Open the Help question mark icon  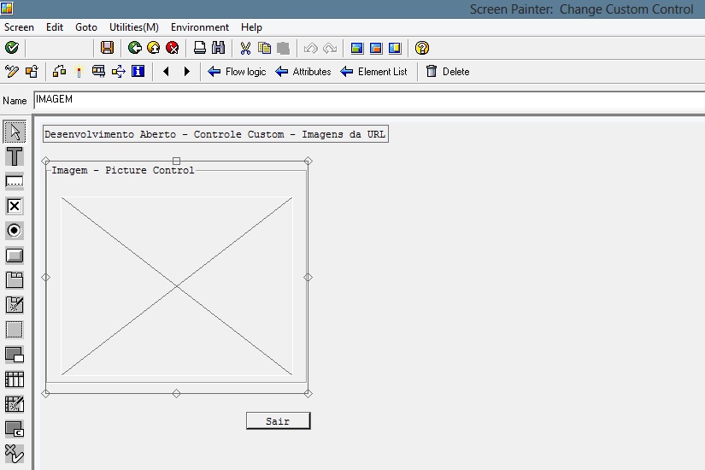point(422,48)
